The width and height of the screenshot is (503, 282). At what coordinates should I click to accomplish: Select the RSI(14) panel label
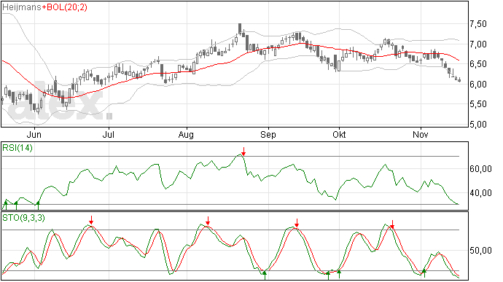pos(17,148)
